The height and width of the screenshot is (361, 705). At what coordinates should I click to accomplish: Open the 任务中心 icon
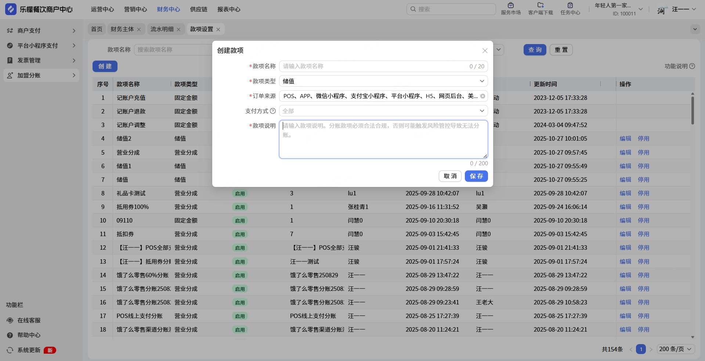tap(570, 5)
